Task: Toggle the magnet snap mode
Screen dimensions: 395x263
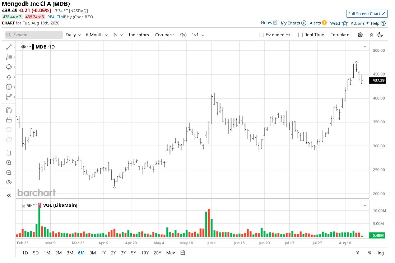Action: [x=9, y=110]
